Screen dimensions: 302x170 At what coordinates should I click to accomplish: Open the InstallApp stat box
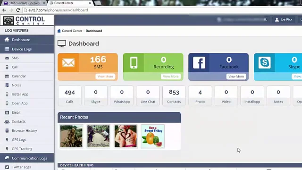click(252, 96)
